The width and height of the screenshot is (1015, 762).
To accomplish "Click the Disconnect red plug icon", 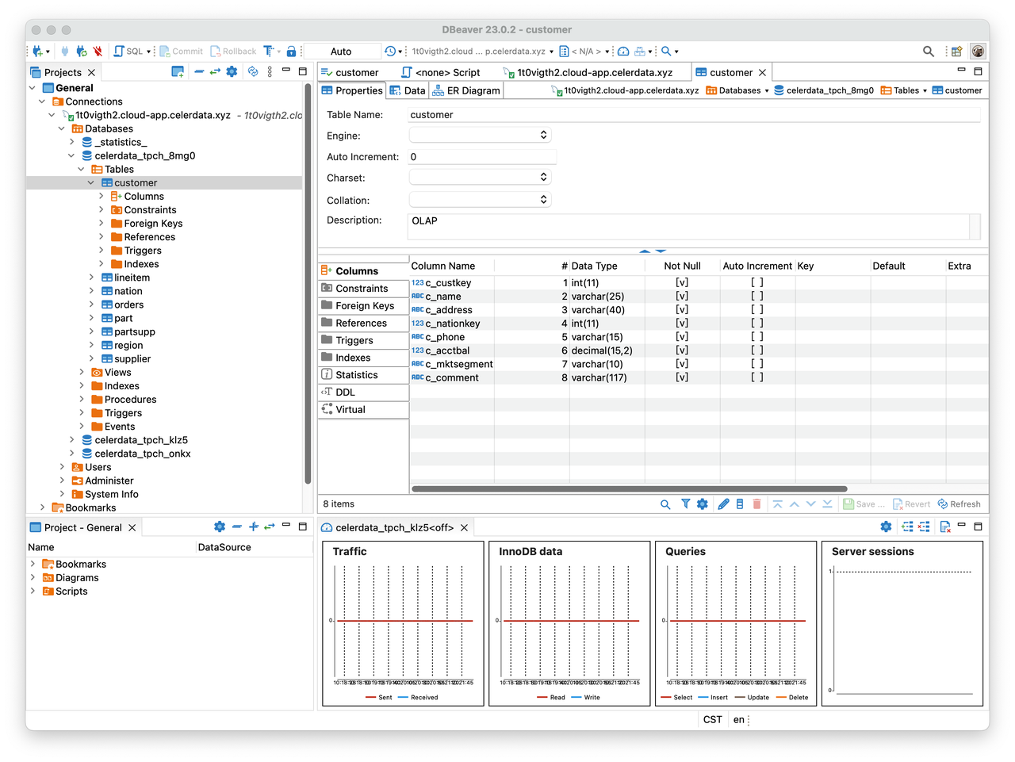I will [98, 50].
